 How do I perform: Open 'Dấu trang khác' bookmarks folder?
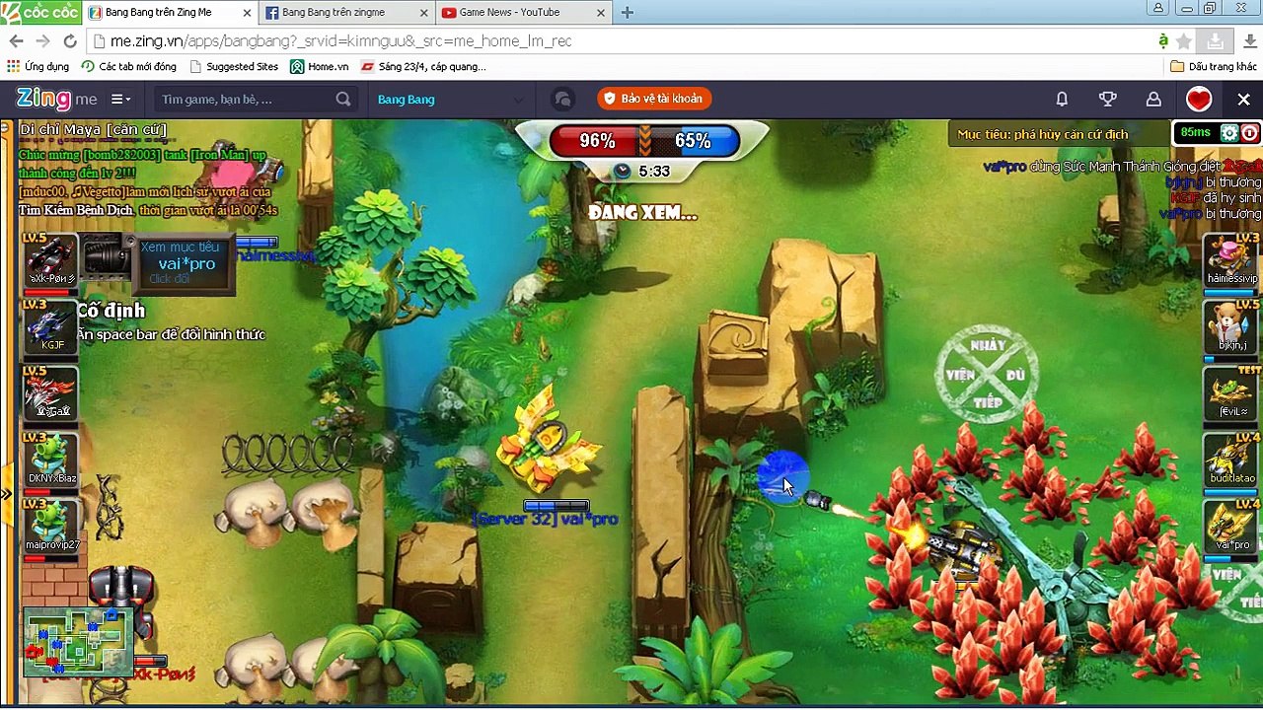1214,67
